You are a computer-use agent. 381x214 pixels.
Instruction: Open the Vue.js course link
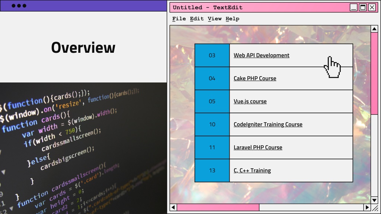[250, 101]
